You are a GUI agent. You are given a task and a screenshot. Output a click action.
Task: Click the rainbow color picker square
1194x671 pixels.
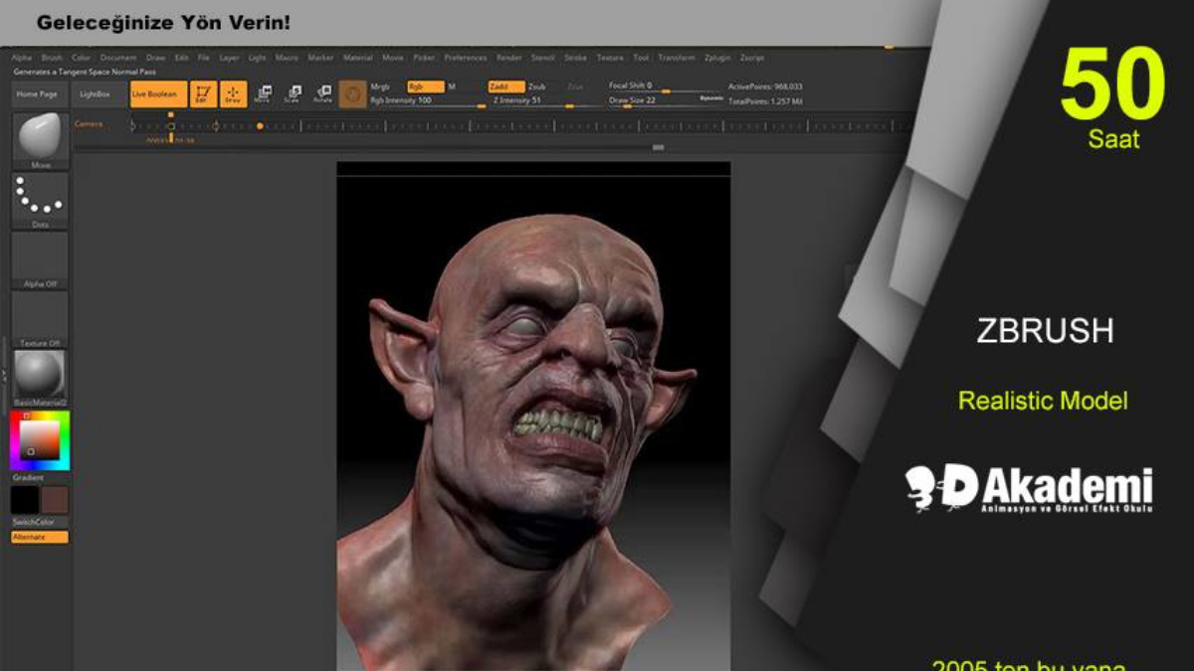[x=40, y=440]
